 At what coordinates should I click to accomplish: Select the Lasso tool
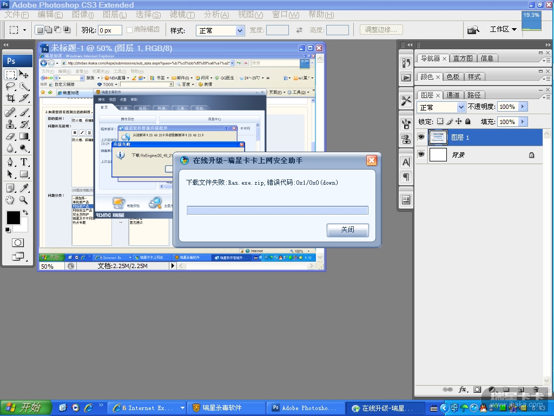[10, 86]
